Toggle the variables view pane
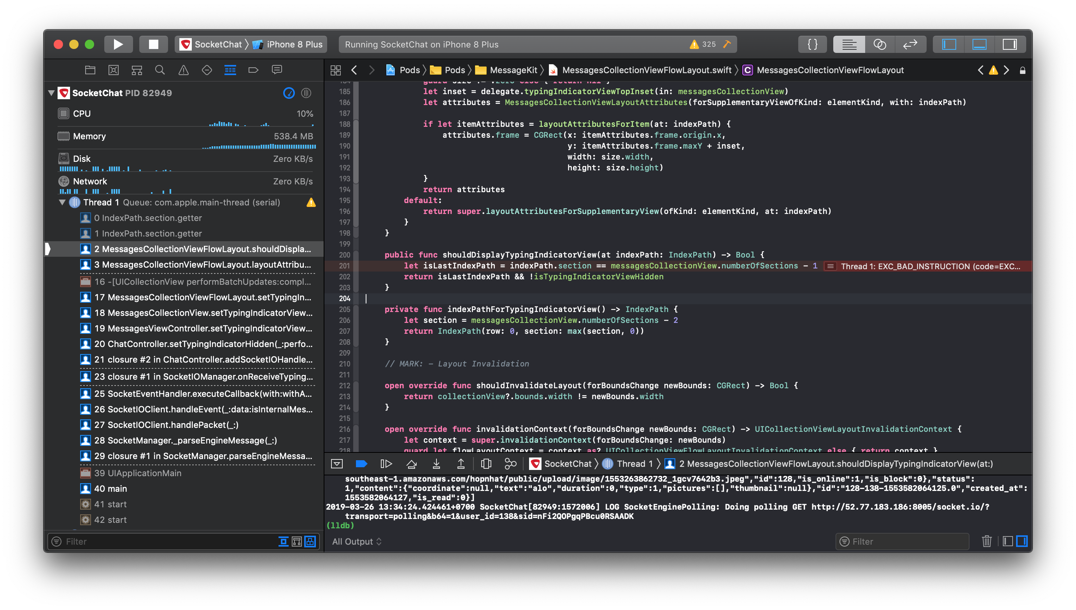The height and width of the screenshot is (610, 1076). click(x=1008, y=541)
